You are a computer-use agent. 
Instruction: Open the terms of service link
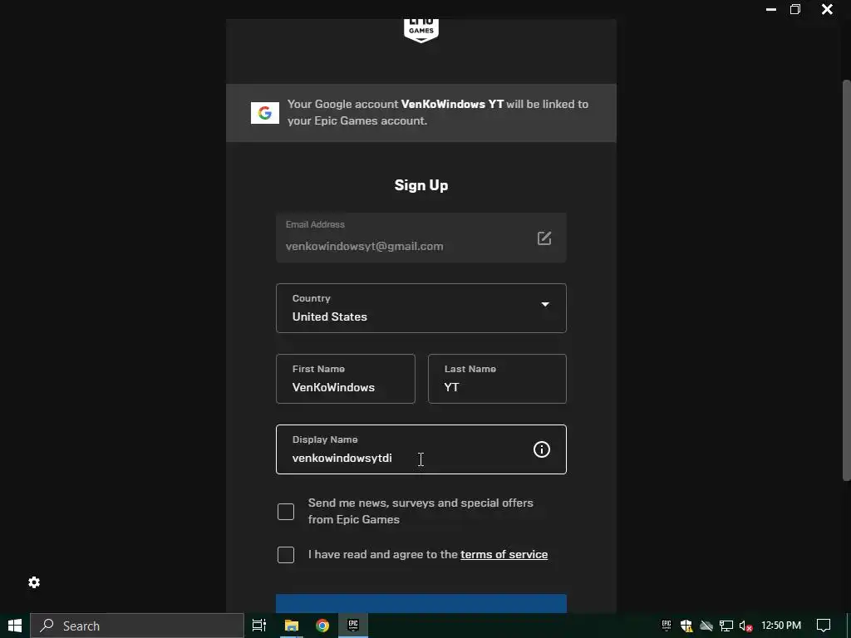point(504,554)
